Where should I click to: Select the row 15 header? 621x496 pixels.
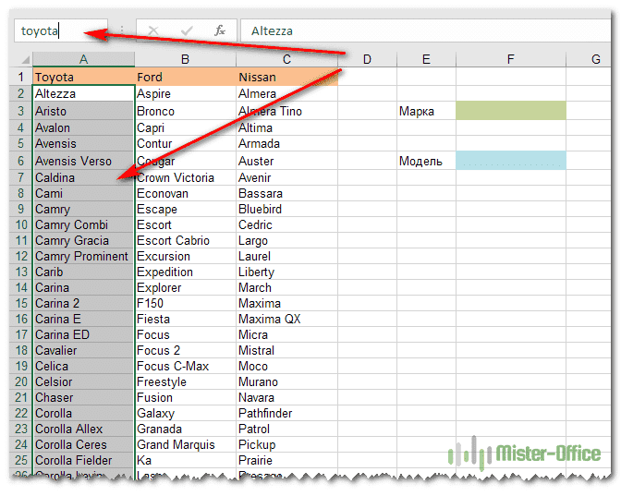pyautogui.click(x=20, y=303)
